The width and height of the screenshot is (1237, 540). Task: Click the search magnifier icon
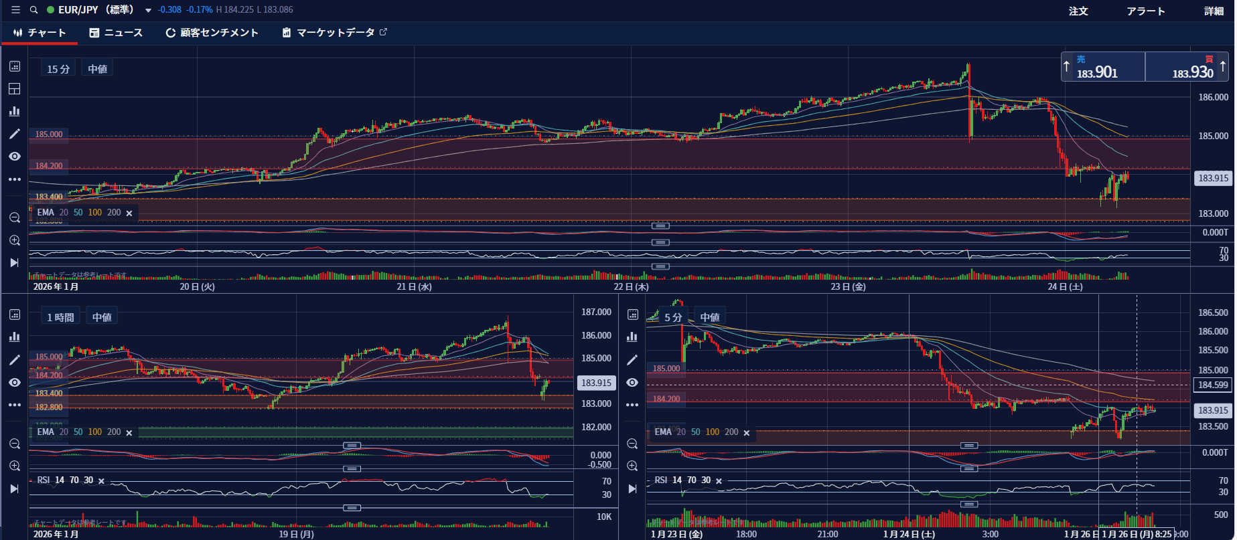(33, 10)
